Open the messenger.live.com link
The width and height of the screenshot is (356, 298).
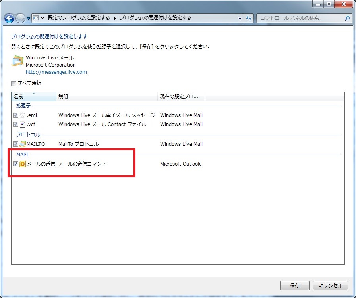[x=56, y=72]
